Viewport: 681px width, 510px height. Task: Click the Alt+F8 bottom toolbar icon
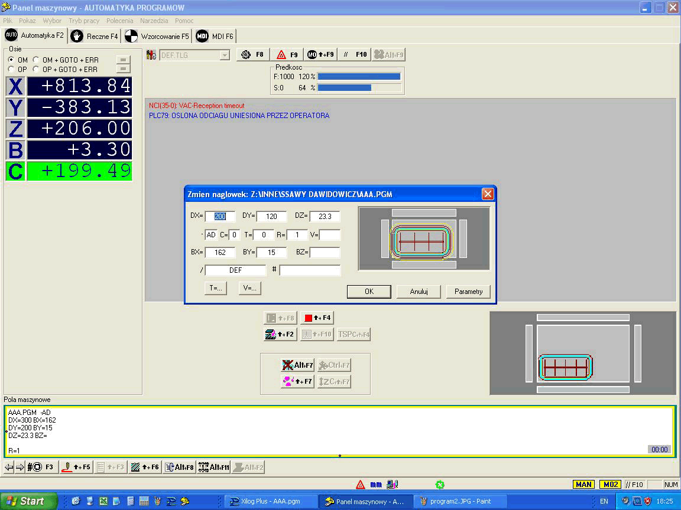point(179,467)
